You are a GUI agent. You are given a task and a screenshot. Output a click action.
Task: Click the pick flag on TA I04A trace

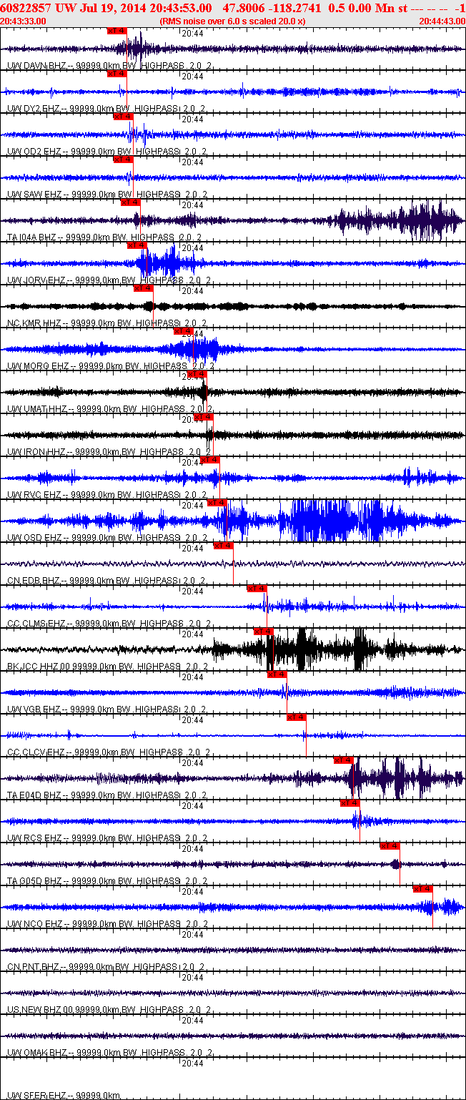(x=130, y=202)
